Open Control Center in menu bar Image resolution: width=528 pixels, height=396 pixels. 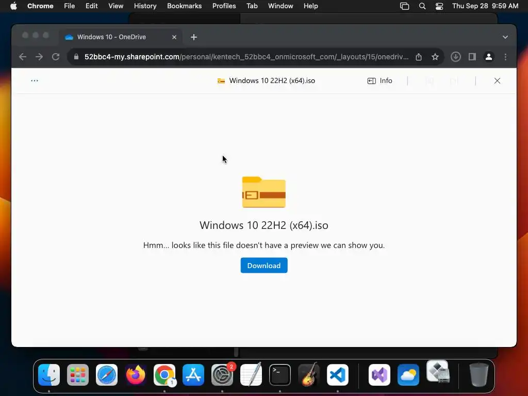439,6
